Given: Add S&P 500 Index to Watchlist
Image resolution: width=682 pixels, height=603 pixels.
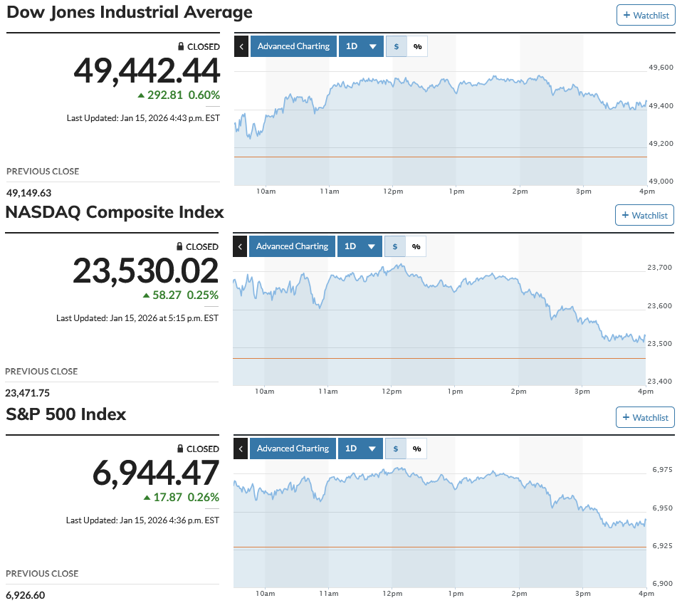Looking at the screenshot, I should 644,417.
